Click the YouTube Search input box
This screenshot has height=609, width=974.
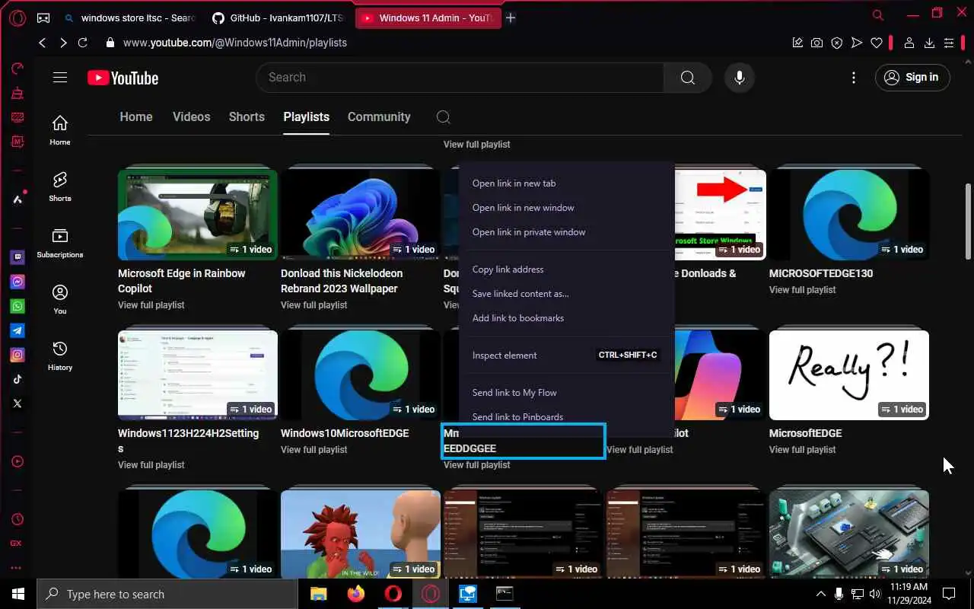460,78
